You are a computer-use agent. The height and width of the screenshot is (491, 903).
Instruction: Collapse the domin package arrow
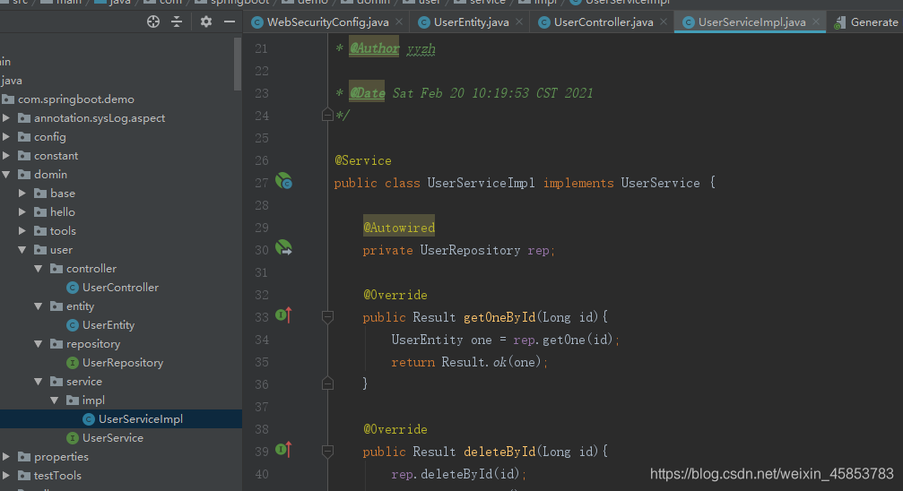pyautogui.click(x=6, y=175)
